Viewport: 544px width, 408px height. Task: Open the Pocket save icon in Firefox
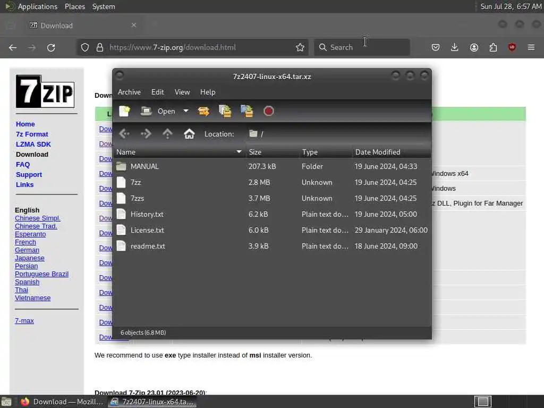point(436,47)
